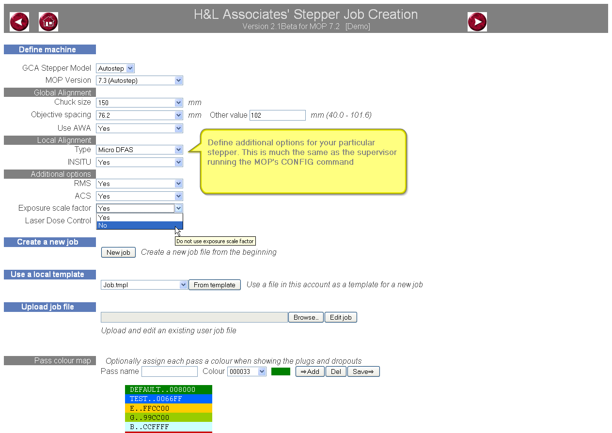Open the RMS dropdown
This screenshot has height=433, width=612.
[140, 184]
